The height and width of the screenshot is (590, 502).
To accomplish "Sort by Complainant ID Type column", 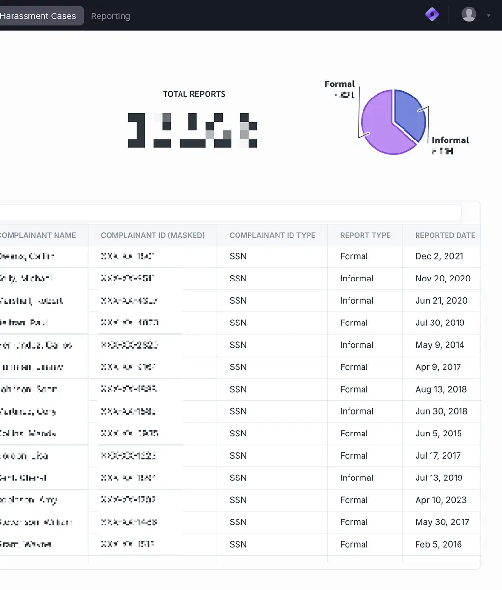I will tap(272, 235).
